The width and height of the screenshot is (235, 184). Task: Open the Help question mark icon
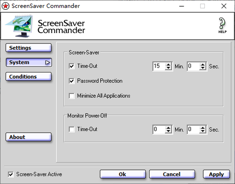(222, 25)
